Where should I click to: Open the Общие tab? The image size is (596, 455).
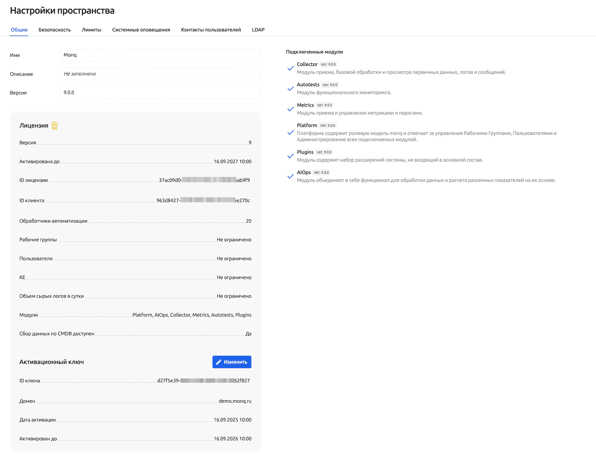point(19,30)
